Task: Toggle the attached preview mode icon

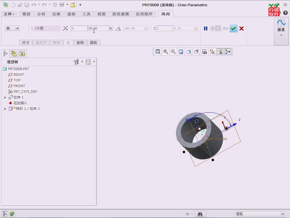Action: tap(218, 28)
